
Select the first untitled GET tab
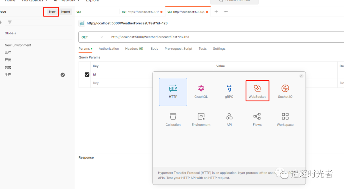(97, 12)
